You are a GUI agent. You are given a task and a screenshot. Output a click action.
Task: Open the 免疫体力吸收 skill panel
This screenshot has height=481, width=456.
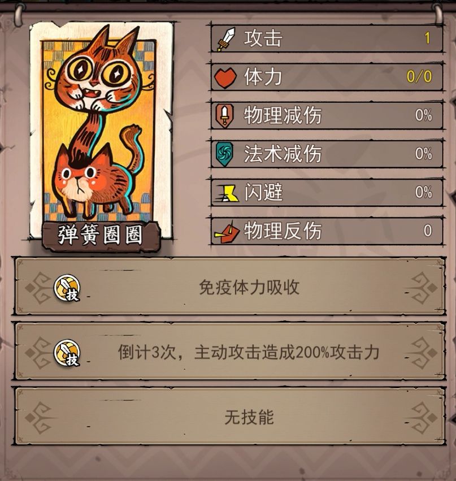(229, 287)
